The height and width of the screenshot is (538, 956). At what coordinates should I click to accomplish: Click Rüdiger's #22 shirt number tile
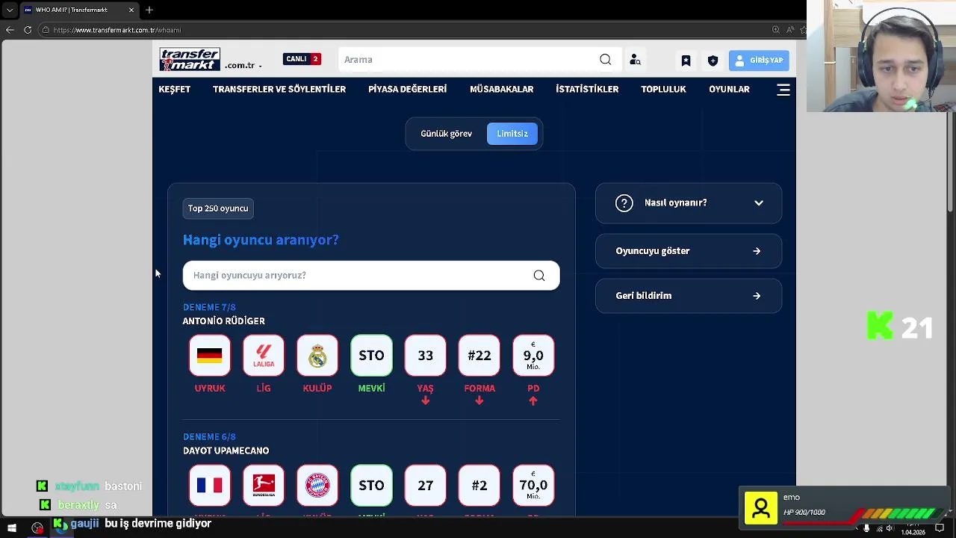[x=479, y=356]
